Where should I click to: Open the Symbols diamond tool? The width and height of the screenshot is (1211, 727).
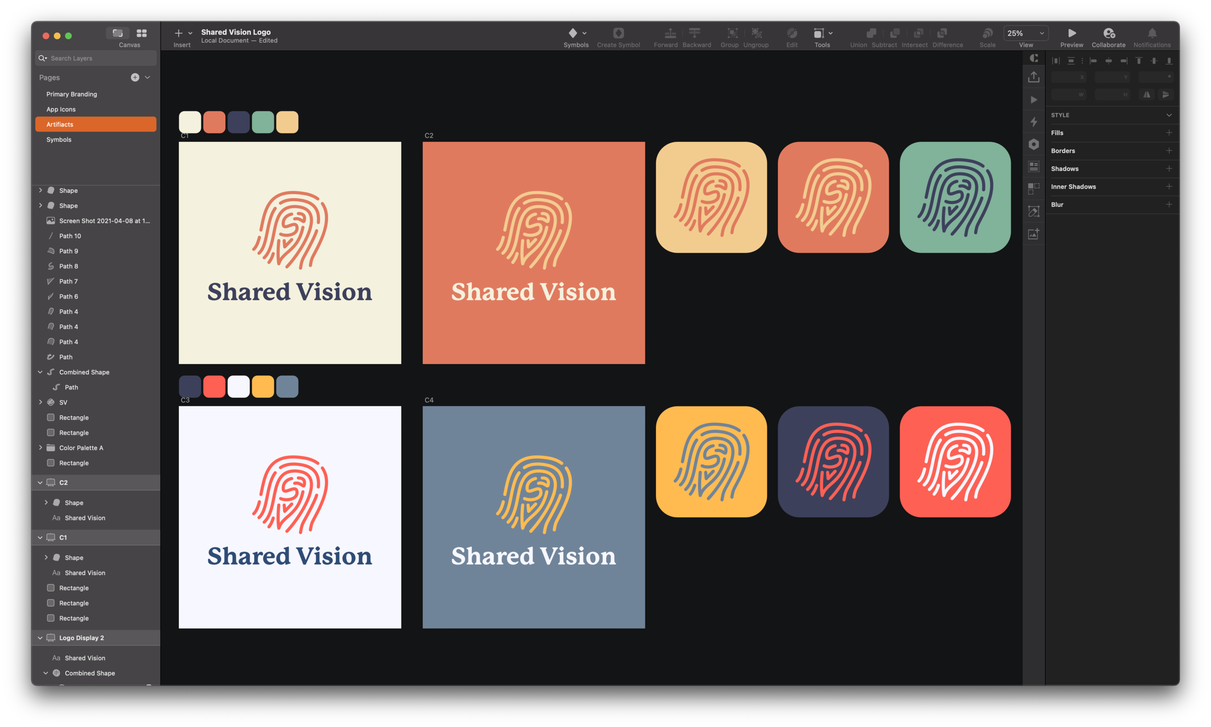click(573, 33)
